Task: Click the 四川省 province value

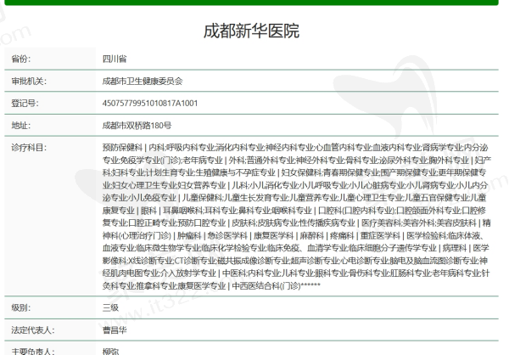Action: [x=114, y=59]
